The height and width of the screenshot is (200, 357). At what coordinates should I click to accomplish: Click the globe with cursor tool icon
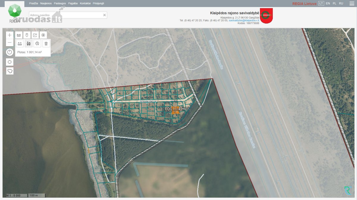[37, 44]
